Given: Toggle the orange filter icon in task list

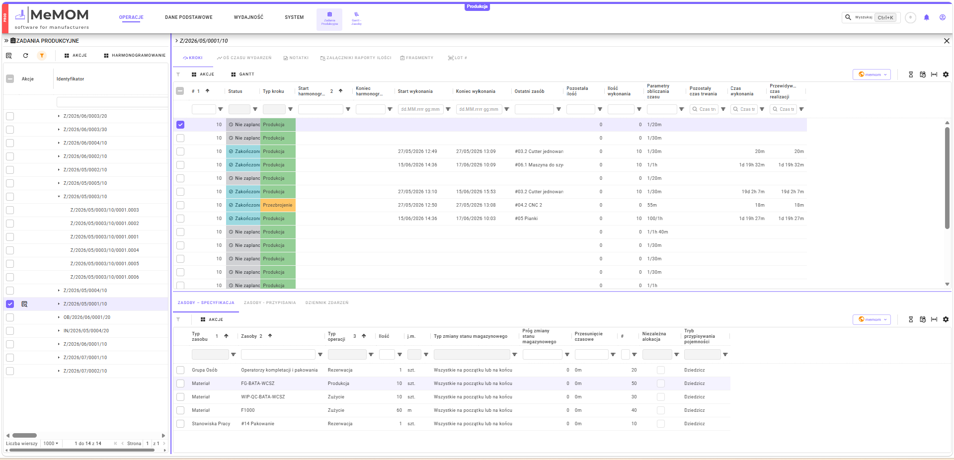Looking at the screenshot, I should point(42,56).
